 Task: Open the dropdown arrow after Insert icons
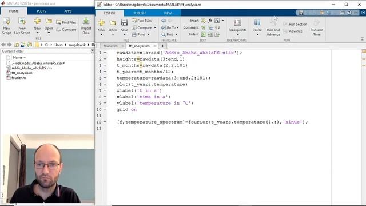pos(222,21)
